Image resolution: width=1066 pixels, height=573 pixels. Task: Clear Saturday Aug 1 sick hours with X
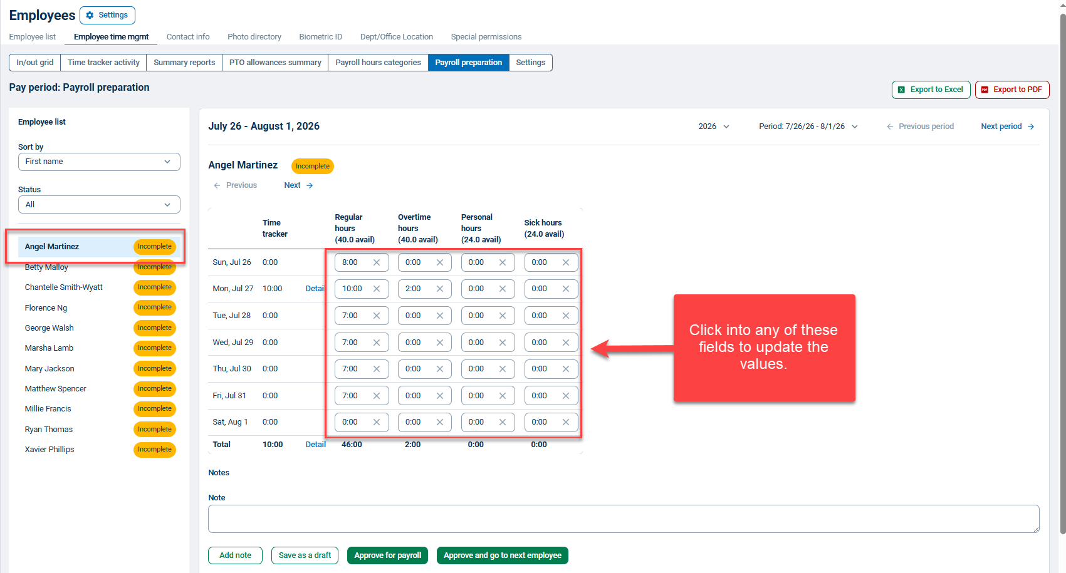pyautogui.click(x=566, y=422)
